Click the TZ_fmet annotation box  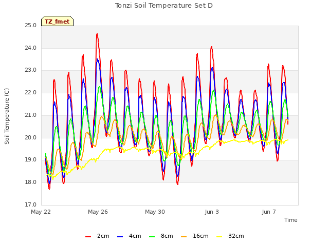[57, 21]
